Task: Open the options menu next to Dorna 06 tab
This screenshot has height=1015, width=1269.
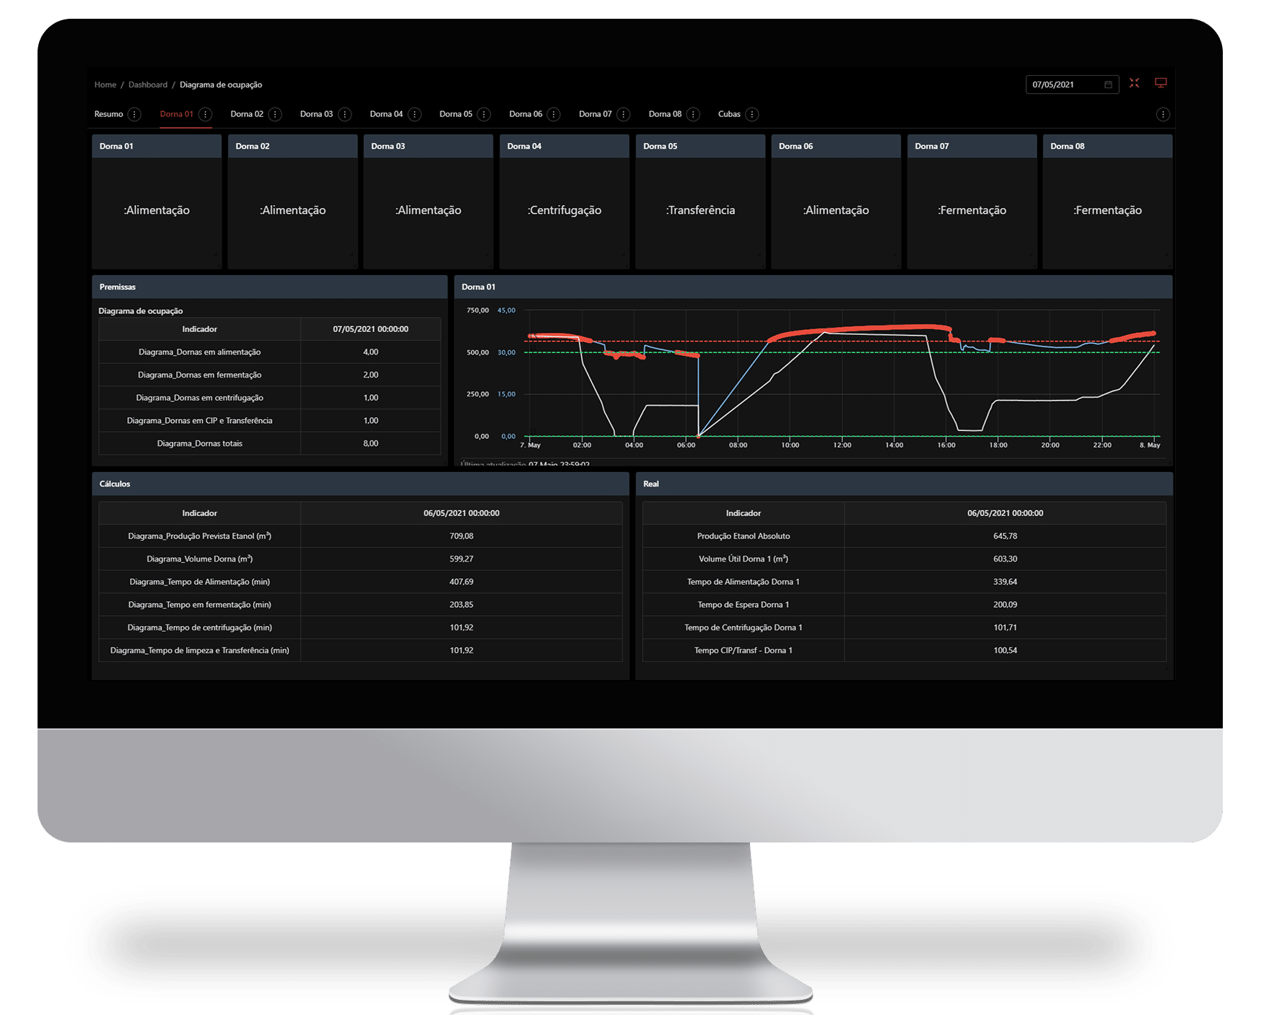Action: 554,114
